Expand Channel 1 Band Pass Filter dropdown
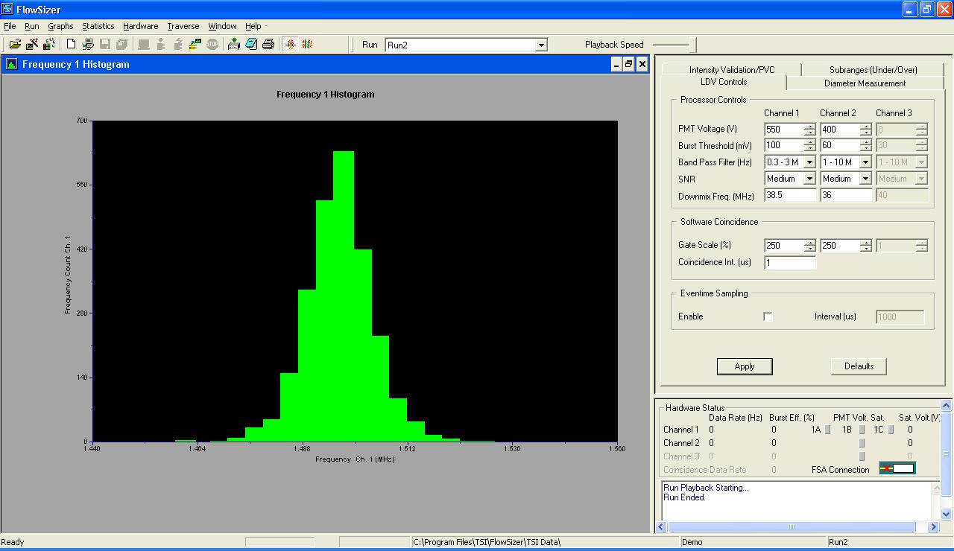This screenshot has width=954, height=551. (809, 162)
